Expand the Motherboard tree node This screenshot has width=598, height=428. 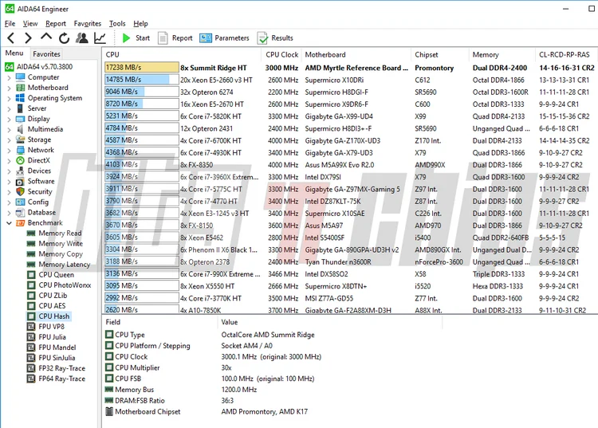click(x=9, y=88)
